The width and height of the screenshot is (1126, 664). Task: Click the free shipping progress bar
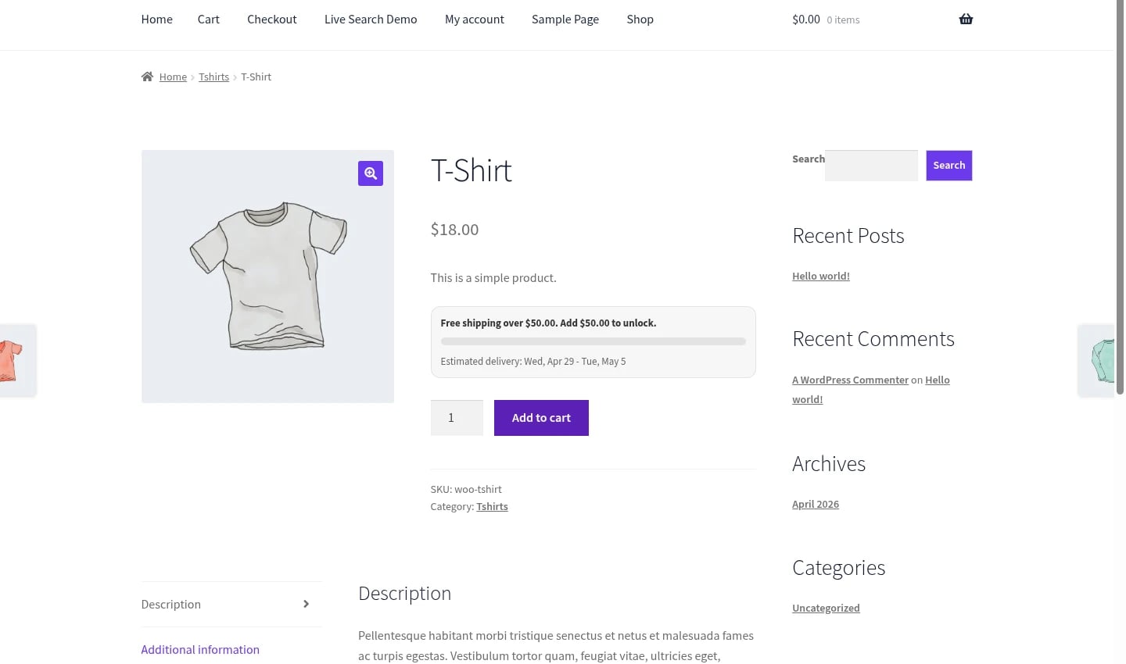pyautogui.click(x=593, y=341)
